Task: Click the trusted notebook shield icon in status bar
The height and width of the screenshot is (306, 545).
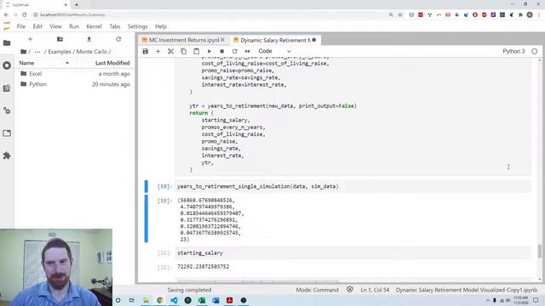Action: click(x=350, y=290)
